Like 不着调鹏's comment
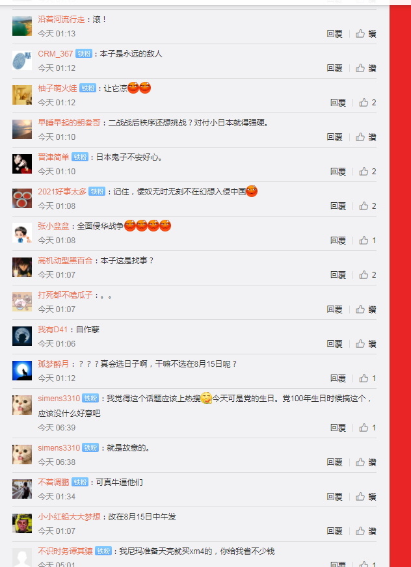This screenshot has height=567, width=411. 365,497
